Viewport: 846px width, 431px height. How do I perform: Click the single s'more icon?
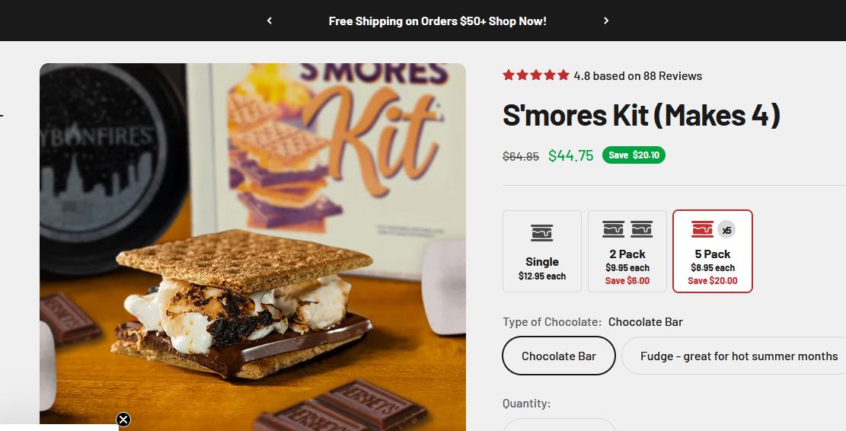[542, 232]
